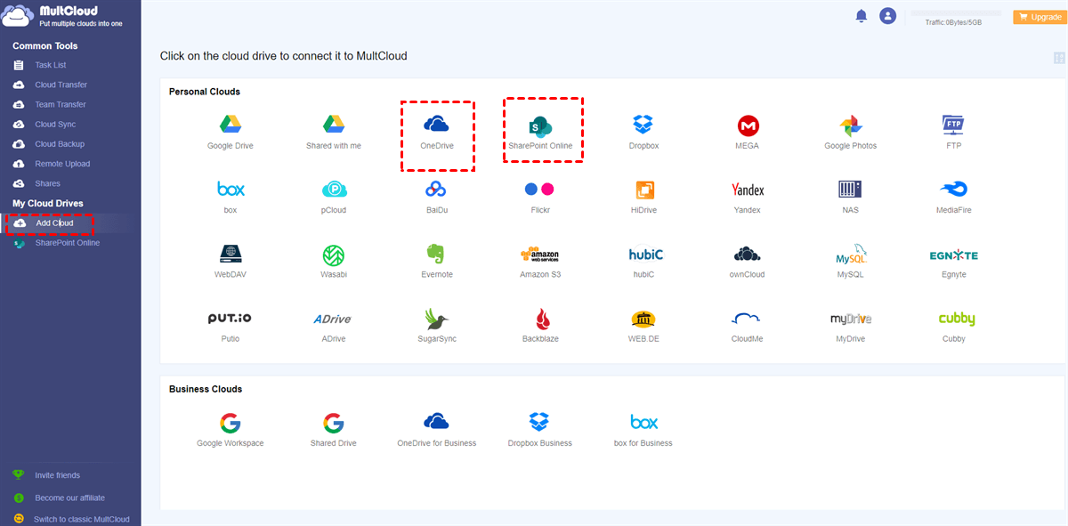Choose CloudMe service
Image resolution: width=1068 pixels, height=526 pixels.
748,326
